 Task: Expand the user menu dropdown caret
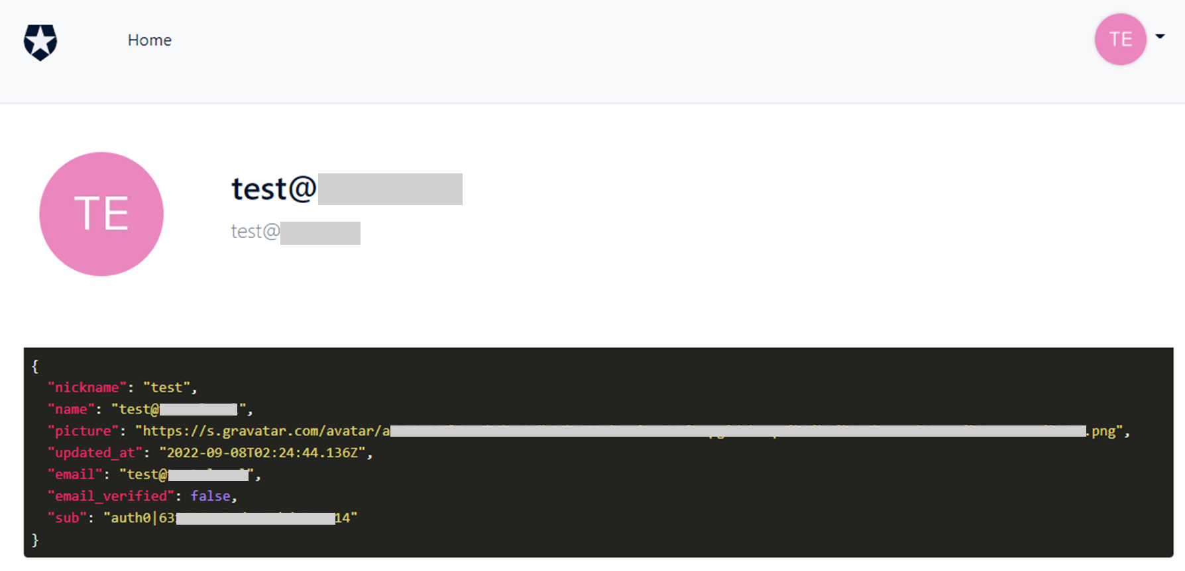(x=1160, y=36)
